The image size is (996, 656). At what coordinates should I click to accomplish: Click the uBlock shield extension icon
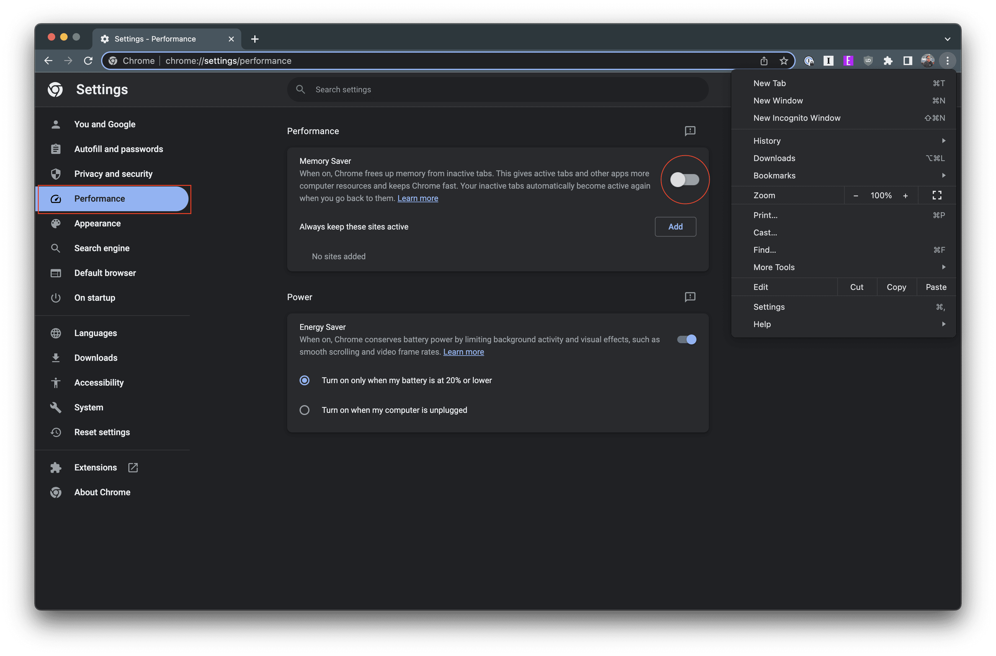868,61
